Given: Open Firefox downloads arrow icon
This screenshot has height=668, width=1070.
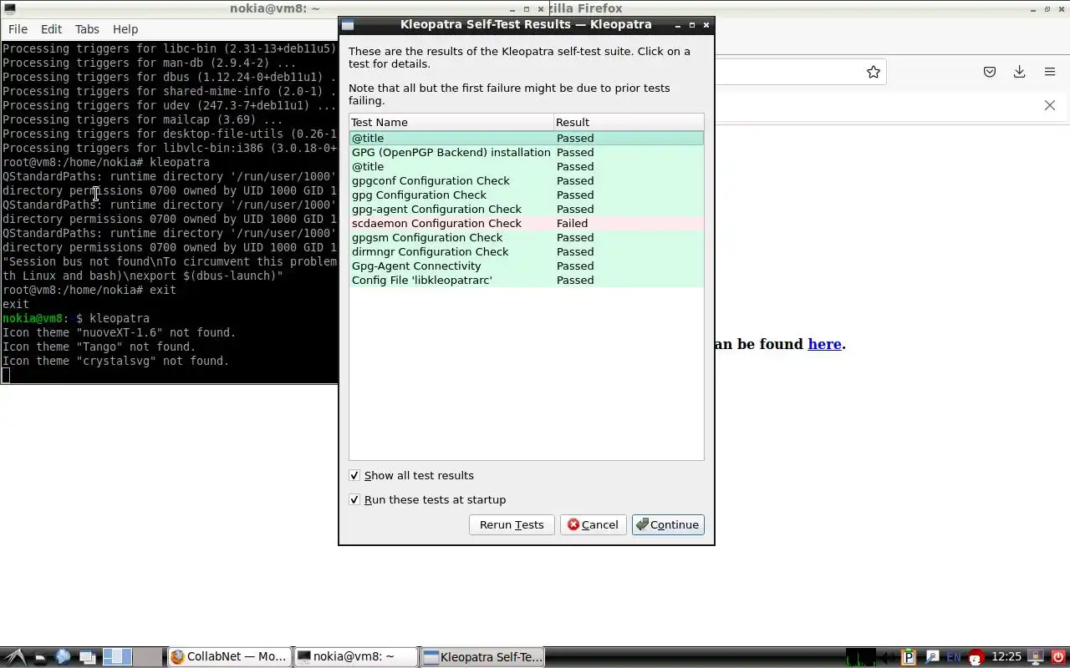Looking at the screenshot, I should pyautogui.click(x=1019, y=72).
